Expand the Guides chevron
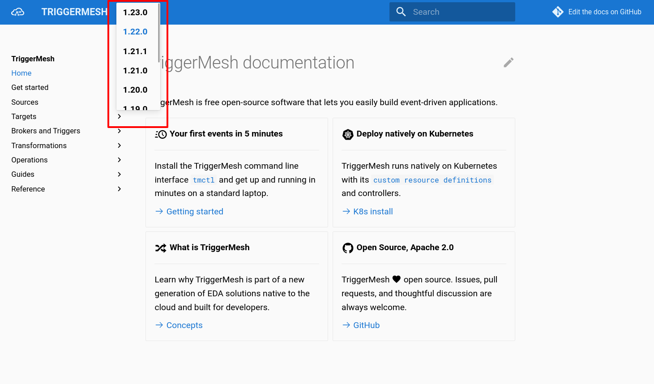The image size is (654, 384). pos(119,174)
